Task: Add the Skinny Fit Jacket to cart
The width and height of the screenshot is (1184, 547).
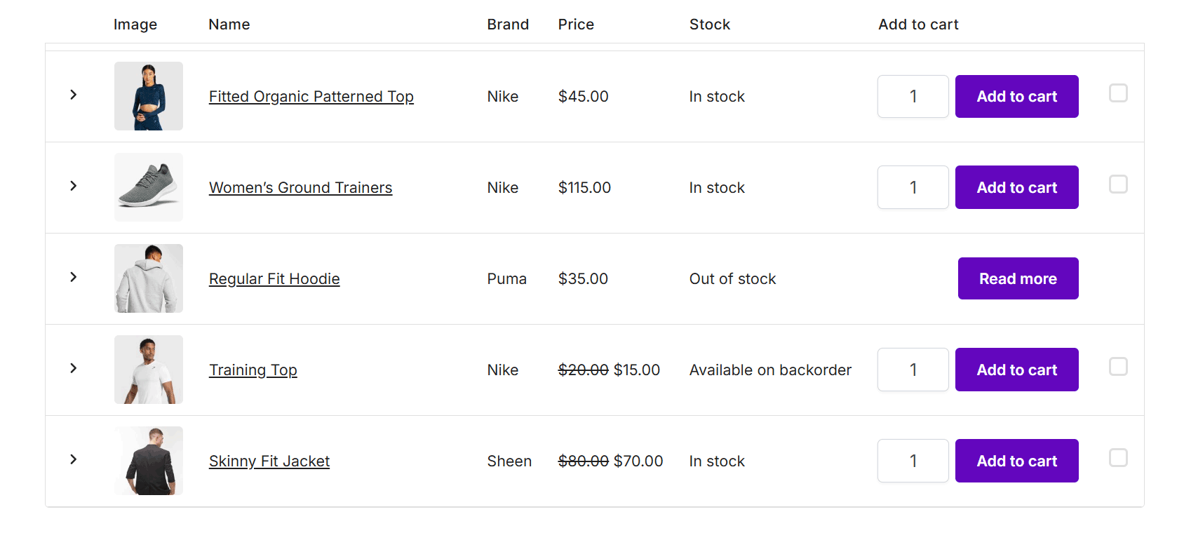Action: (x=1016, y=461)
